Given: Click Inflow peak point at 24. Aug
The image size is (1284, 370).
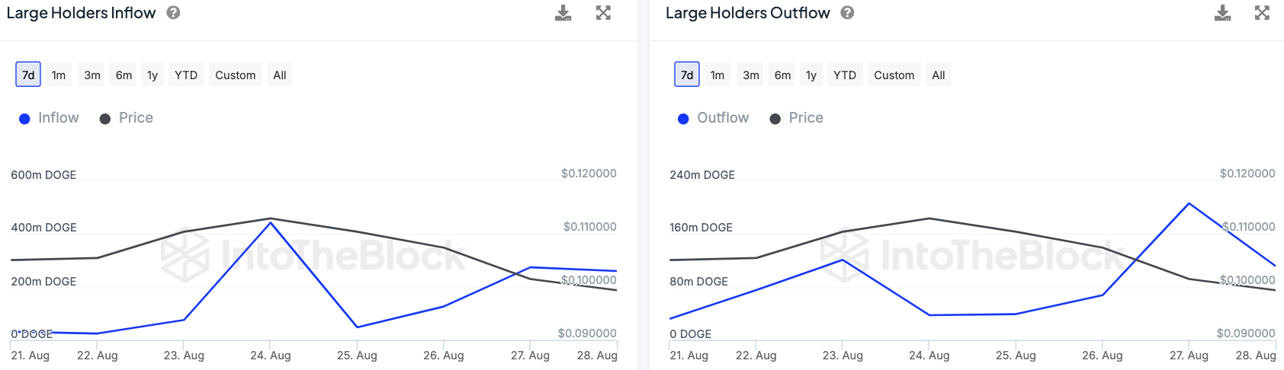Looking at the screenshot, I should pos(271,222).
